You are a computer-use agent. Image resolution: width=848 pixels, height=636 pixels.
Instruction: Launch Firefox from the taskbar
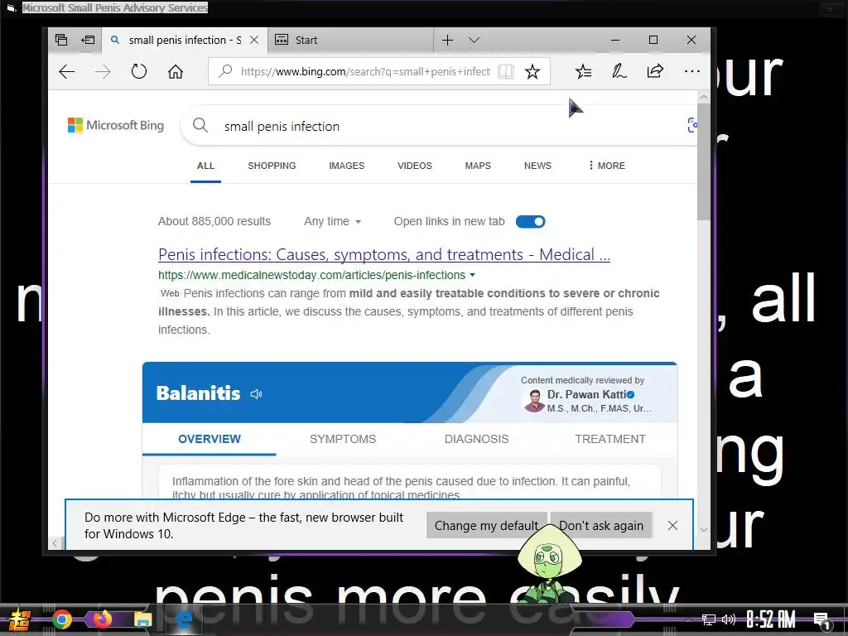coord(102,619)
